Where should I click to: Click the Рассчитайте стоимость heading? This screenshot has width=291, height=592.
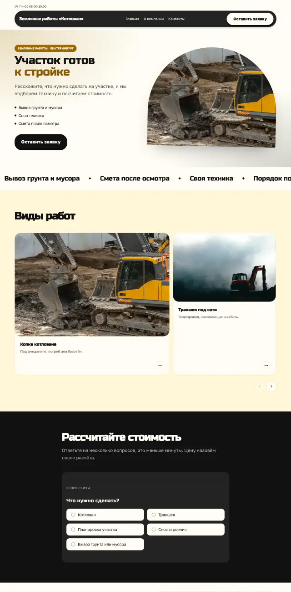tap(121, 437)
